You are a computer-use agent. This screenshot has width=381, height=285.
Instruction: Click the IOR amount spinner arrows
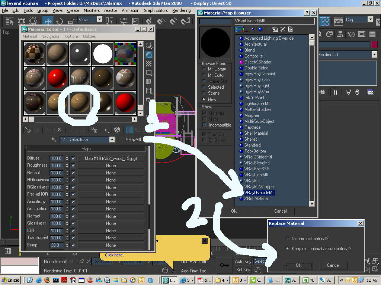tap(67, 231)
